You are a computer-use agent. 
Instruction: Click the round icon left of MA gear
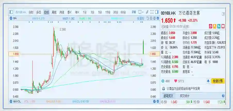pyautogui.click(x=154, y=18)
